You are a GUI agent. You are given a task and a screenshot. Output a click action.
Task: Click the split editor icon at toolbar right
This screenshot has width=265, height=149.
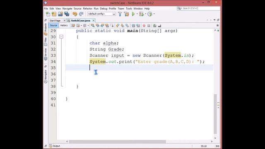point(217,25)
